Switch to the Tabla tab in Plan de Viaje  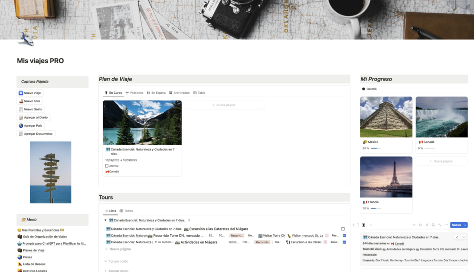pos(199,93)
